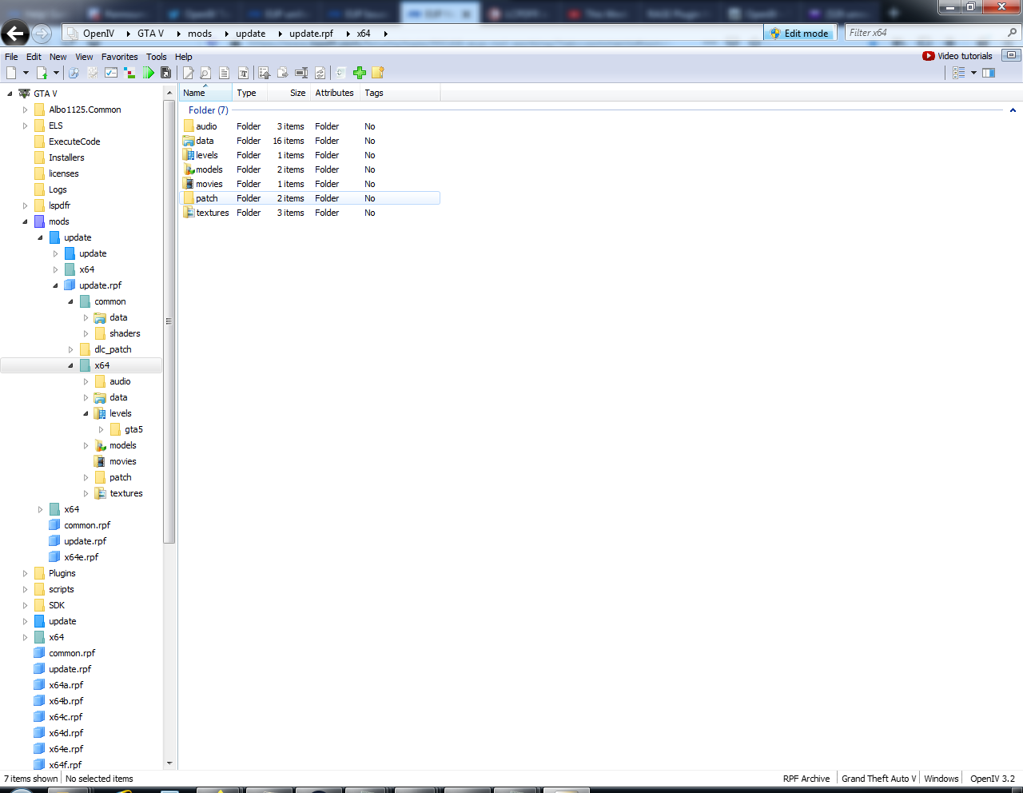
Task: Open the Help menu
Action: pyautogui.click(x=184, y=57)
